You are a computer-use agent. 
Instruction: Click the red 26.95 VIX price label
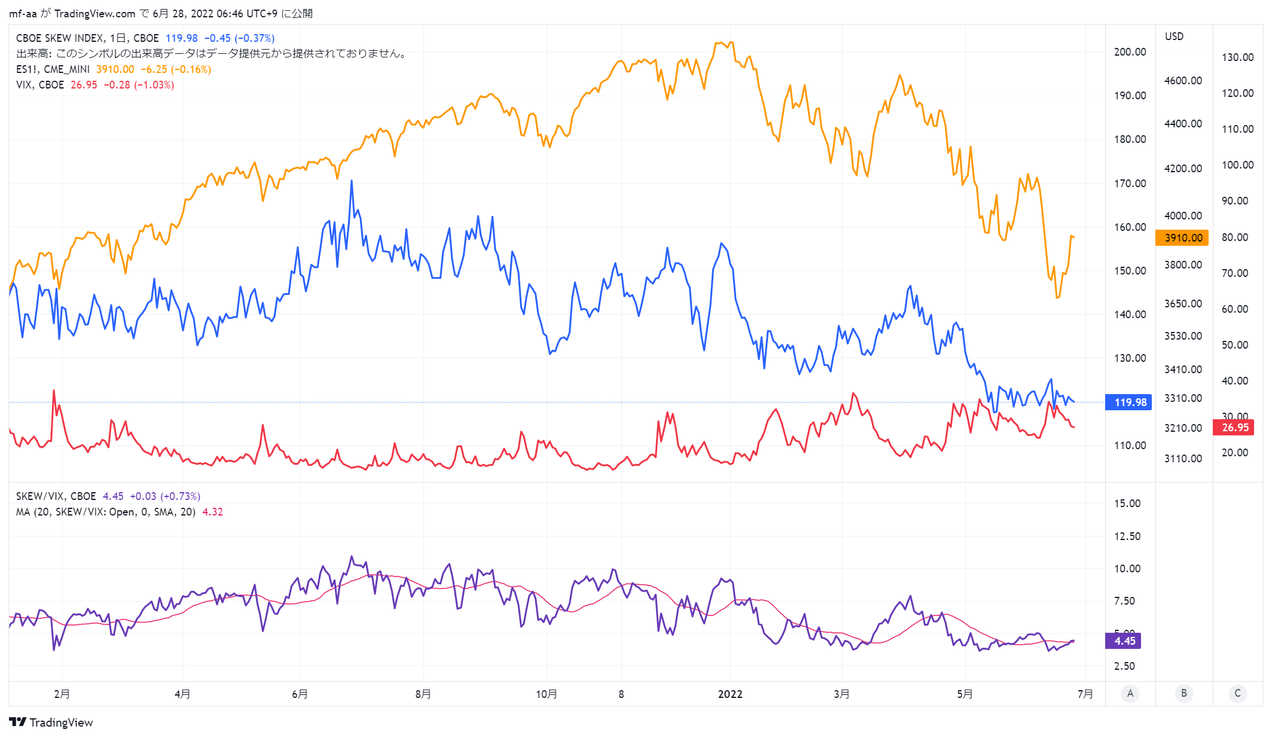[1235, 427]
